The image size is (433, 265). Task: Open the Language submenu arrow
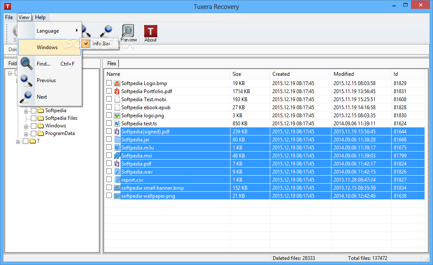(77, 30)
